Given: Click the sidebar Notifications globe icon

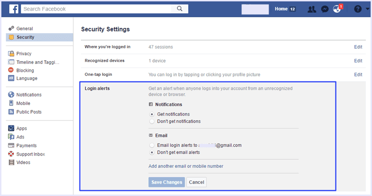Looking at the screenshot, I should (x=11, y=95).
